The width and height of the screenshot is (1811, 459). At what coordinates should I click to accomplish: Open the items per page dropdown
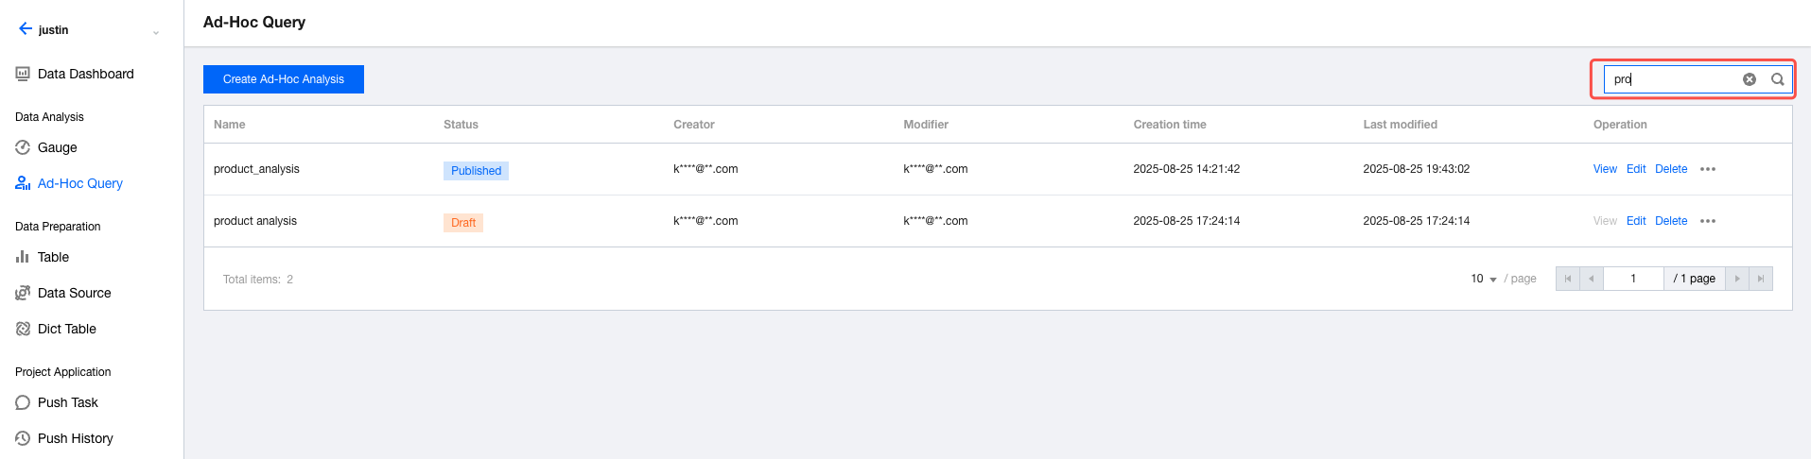click(x=1484, y=279)
